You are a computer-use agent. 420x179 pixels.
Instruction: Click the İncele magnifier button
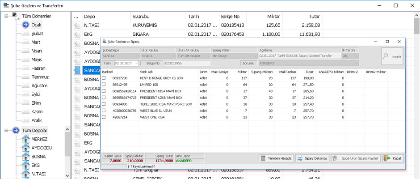(392, 56)
